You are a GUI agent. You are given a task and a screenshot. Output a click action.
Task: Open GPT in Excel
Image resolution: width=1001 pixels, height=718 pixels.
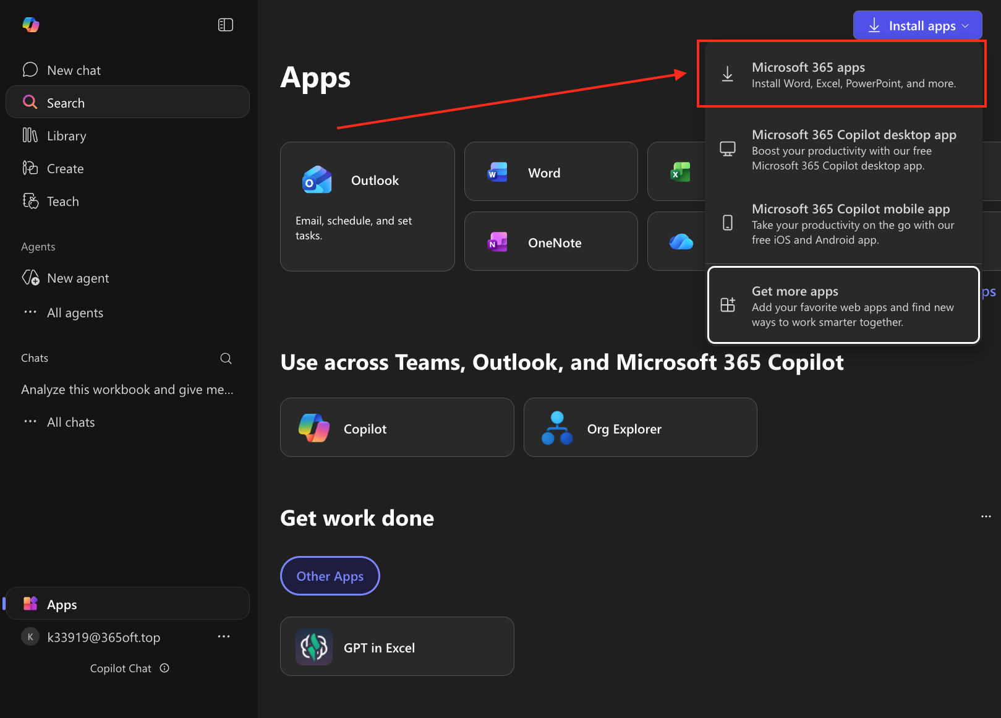[396, 646]
